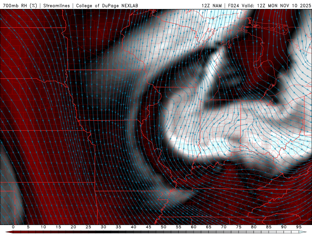312x234 pixels.
Task: Click the '40' value on the color scale
Action: click(133, 227)
